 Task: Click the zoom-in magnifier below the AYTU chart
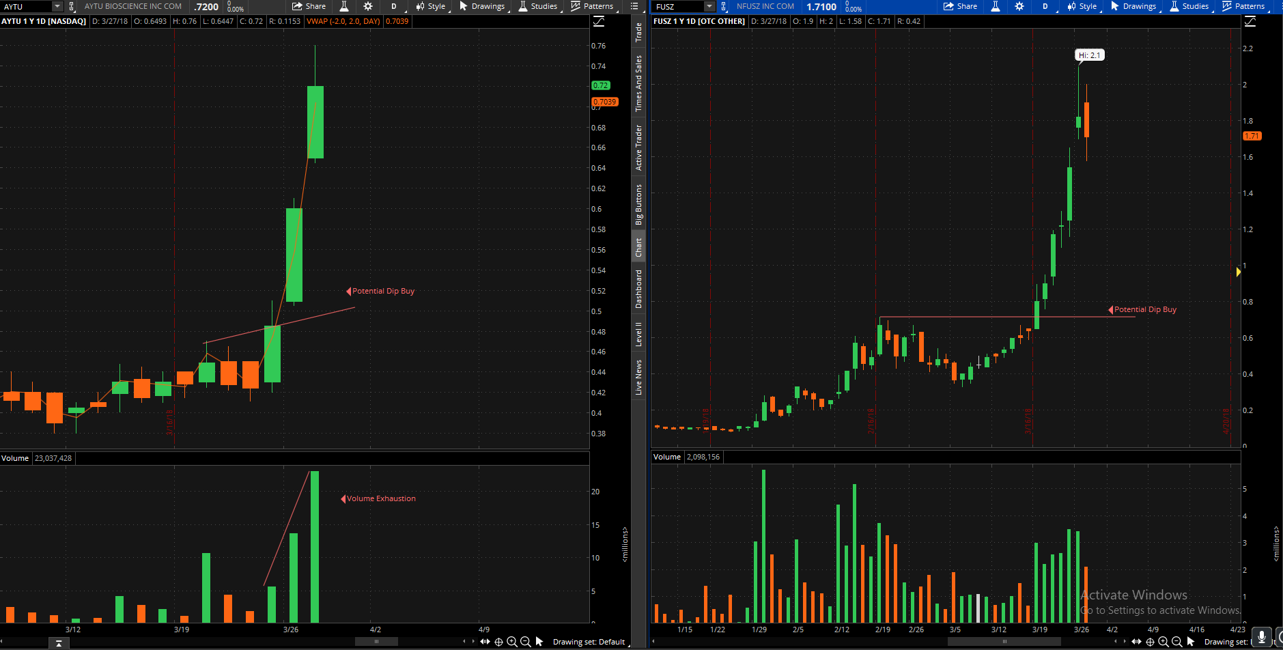512,642
